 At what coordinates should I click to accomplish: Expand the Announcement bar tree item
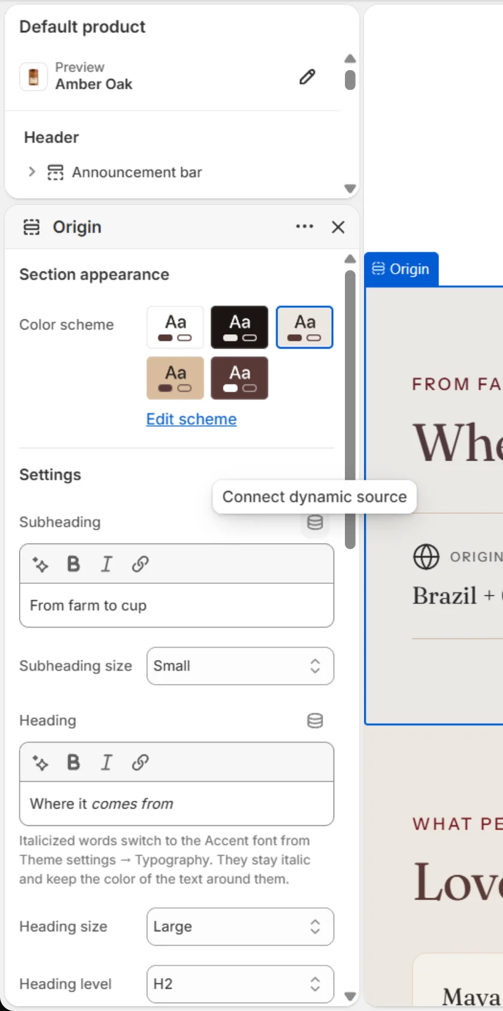pos(32,172)
